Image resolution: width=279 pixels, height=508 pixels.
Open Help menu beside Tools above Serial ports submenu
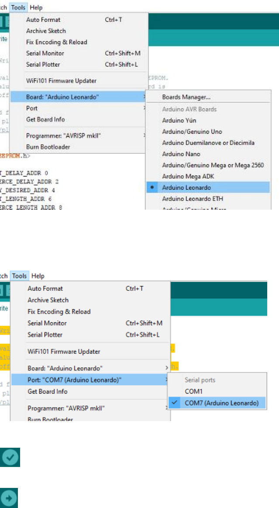[x=38, y=276]
